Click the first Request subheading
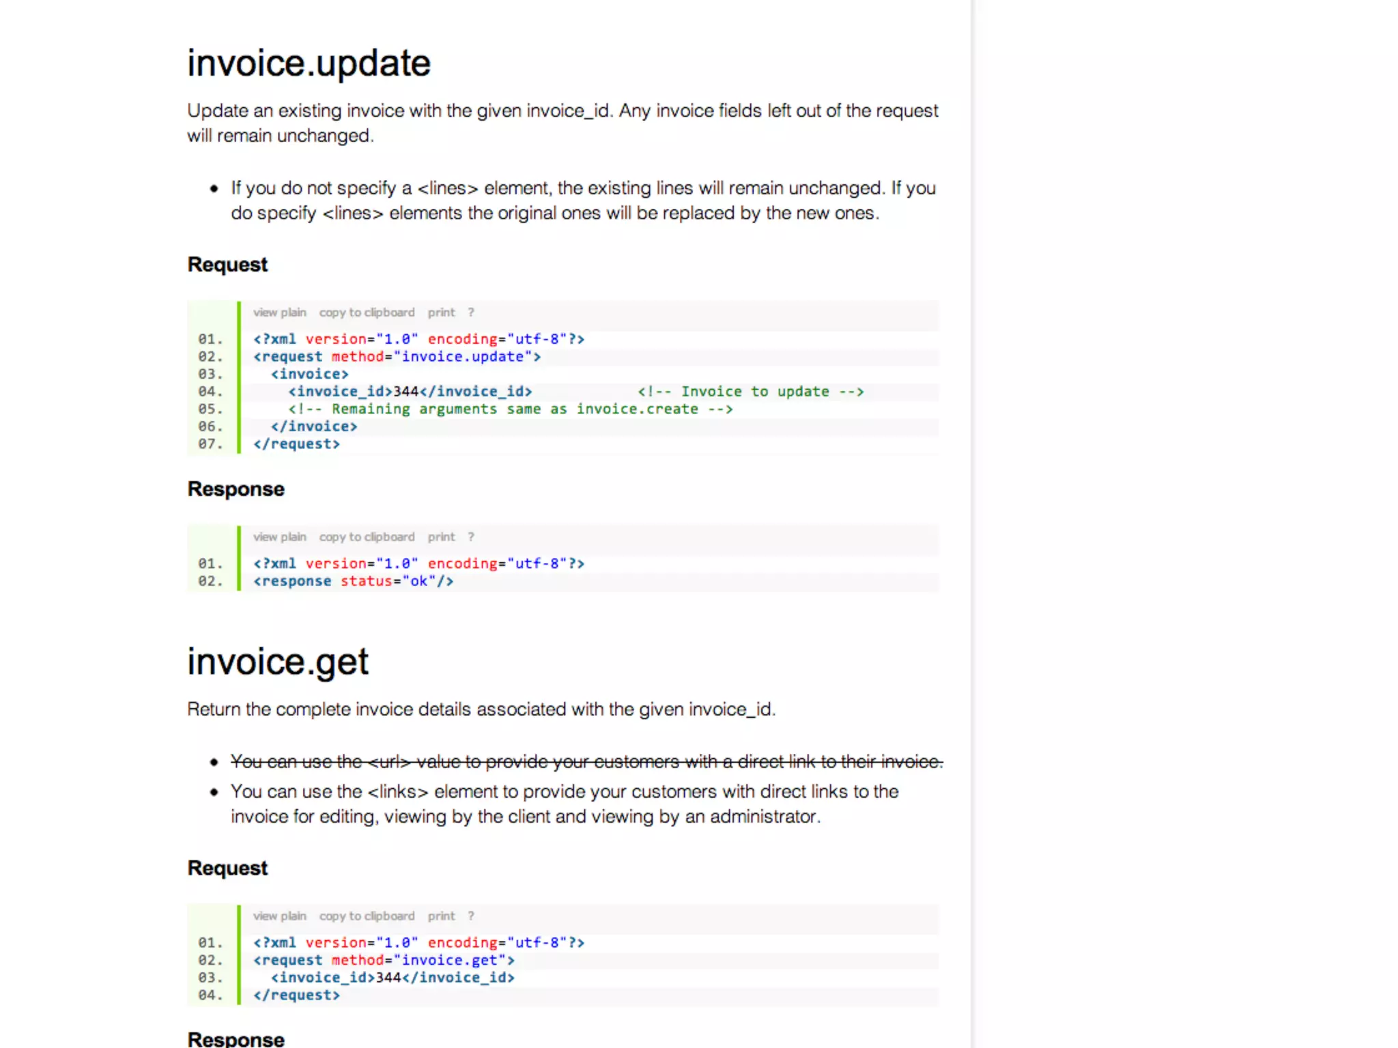The width and height of the screenshot is (1398, 1048). 227,265
